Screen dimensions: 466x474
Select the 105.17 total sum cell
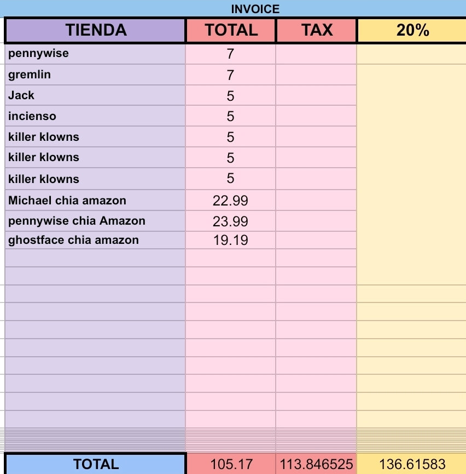click(231, 464)
